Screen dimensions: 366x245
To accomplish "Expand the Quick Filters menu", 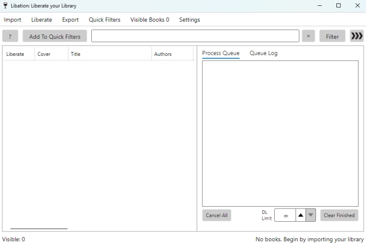I will [104, 20].
